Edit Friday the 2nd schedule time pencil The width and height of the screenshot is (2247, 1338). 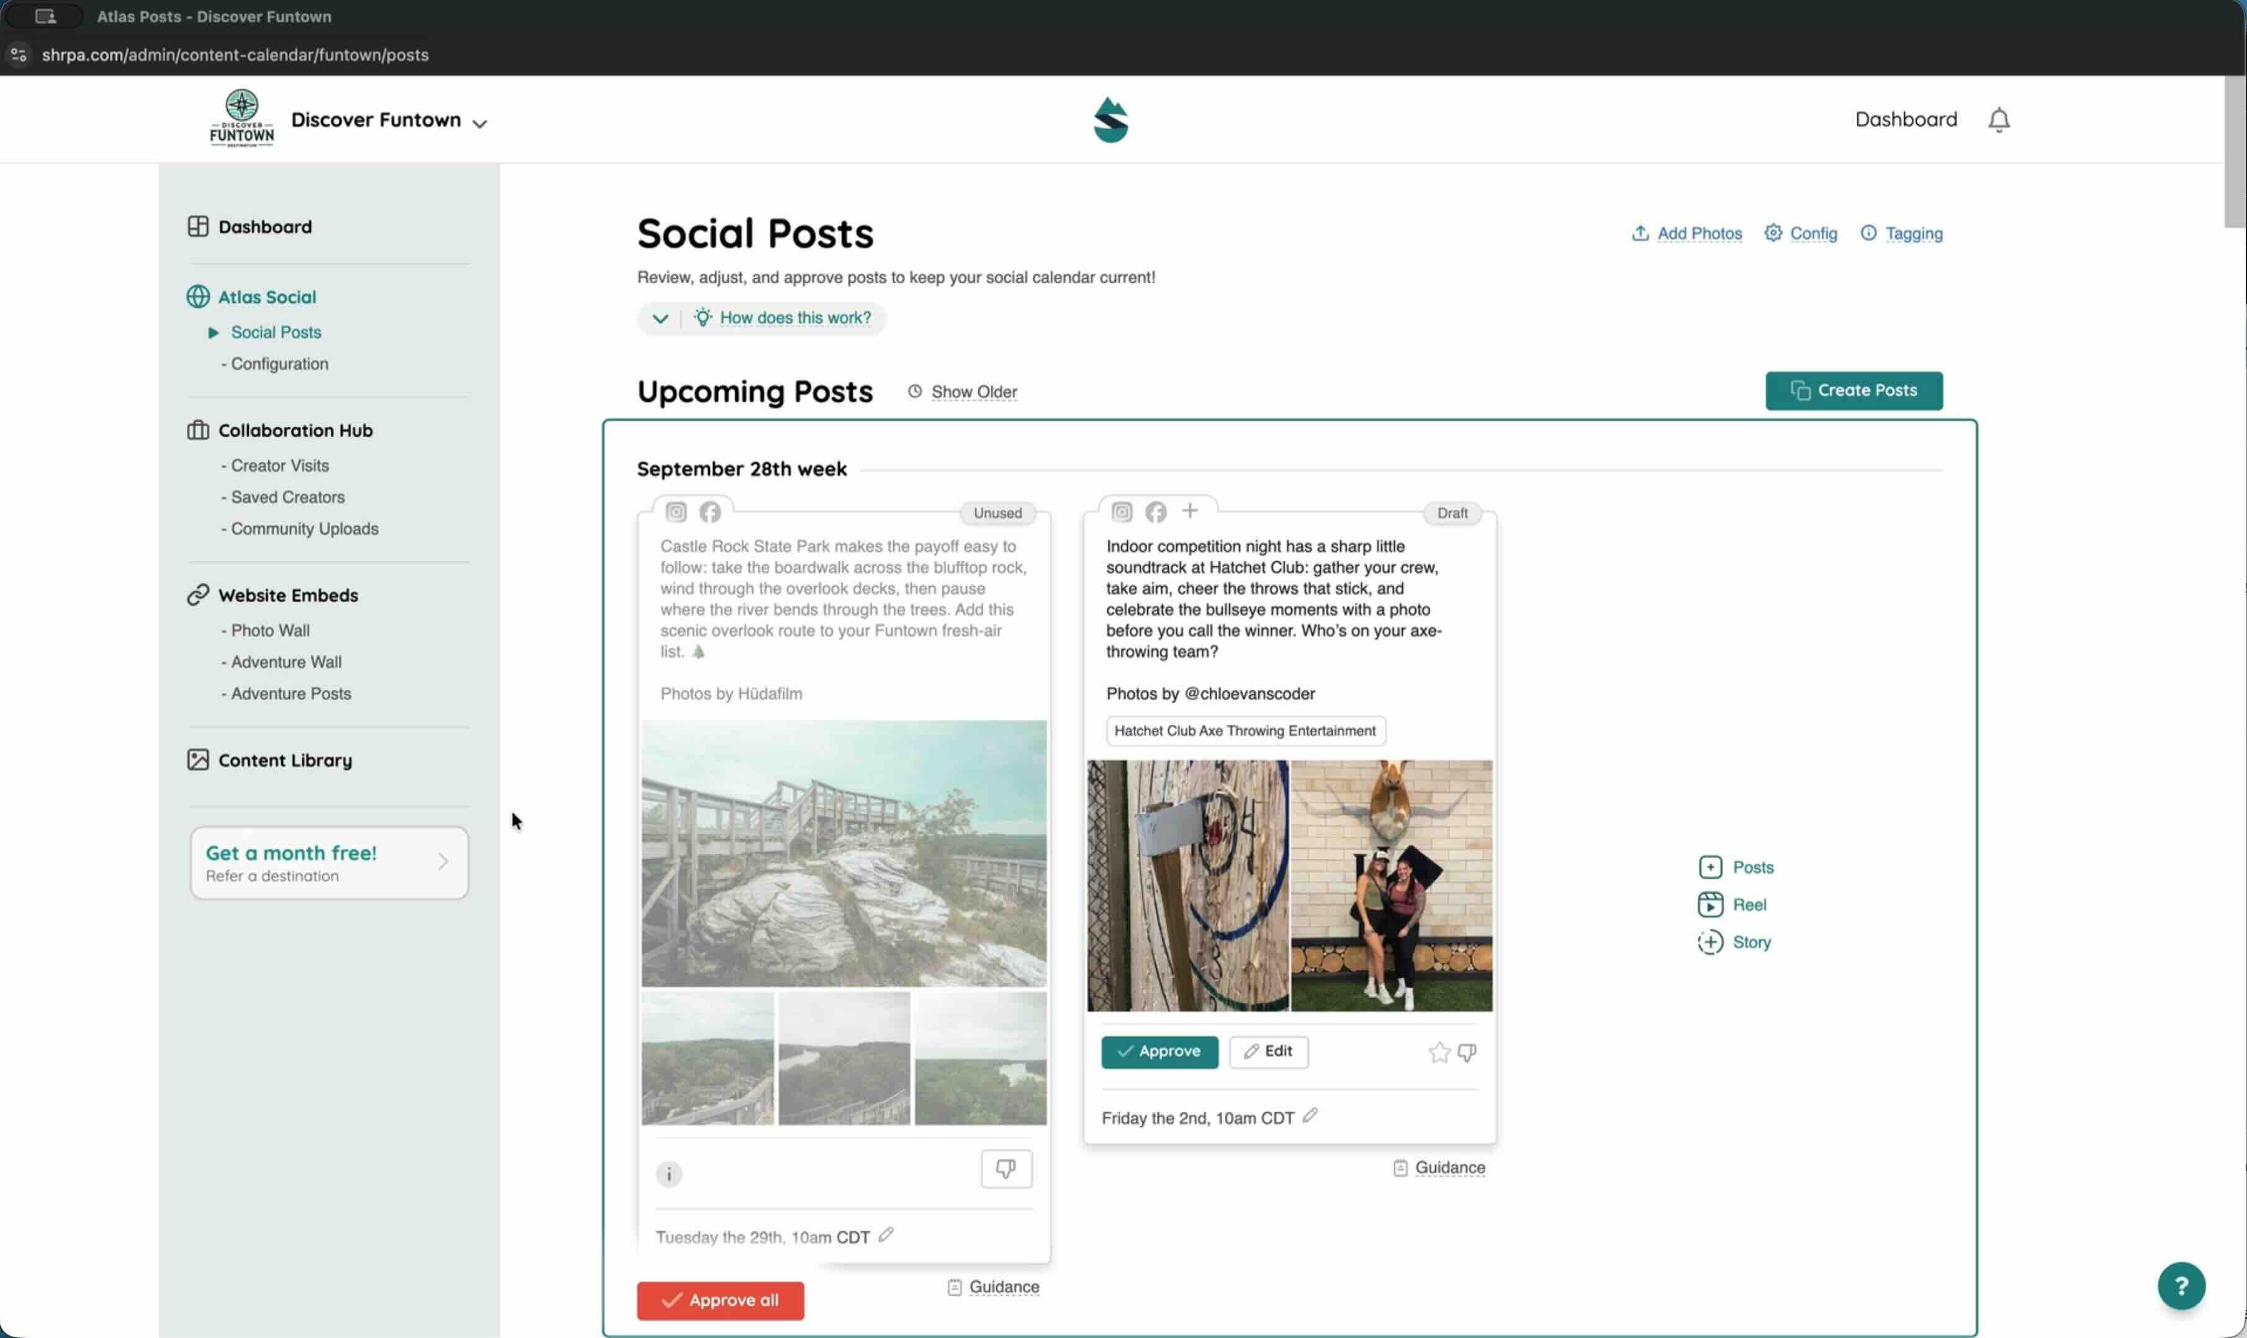[1310, 1116]
